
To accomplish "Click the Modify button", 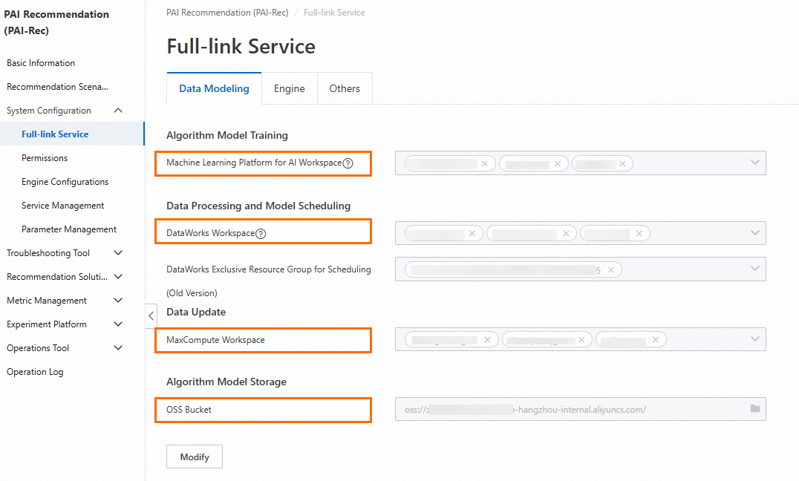I will pyautogui.click(x=195, y=457).
